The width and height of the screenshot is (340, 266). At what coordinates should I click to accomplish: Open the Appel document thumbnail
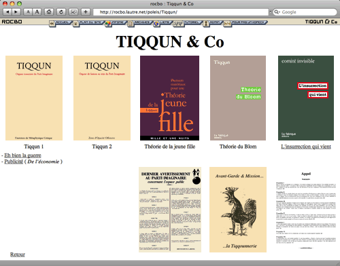point(306,210)
